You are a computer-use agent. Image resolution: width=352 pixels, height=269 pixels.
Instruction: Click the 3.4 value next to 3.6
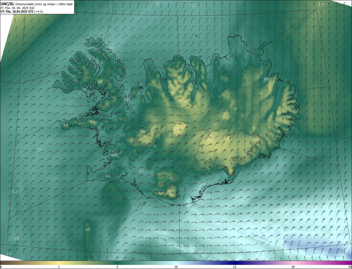coord(92,122)
